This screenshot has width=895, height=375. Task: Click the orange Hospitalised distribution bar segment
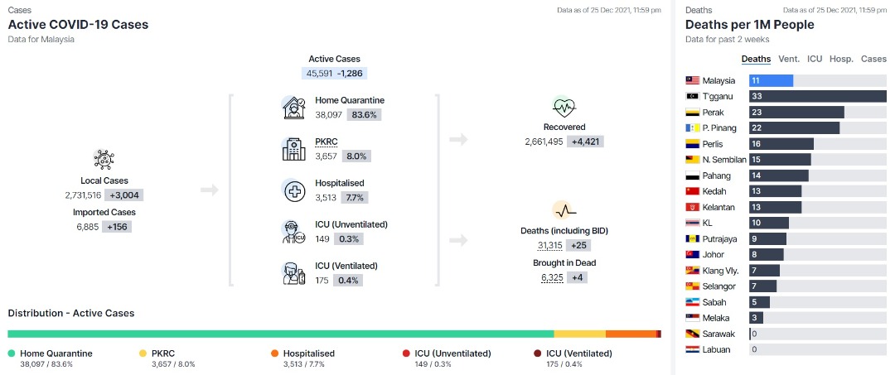[631, 334]
